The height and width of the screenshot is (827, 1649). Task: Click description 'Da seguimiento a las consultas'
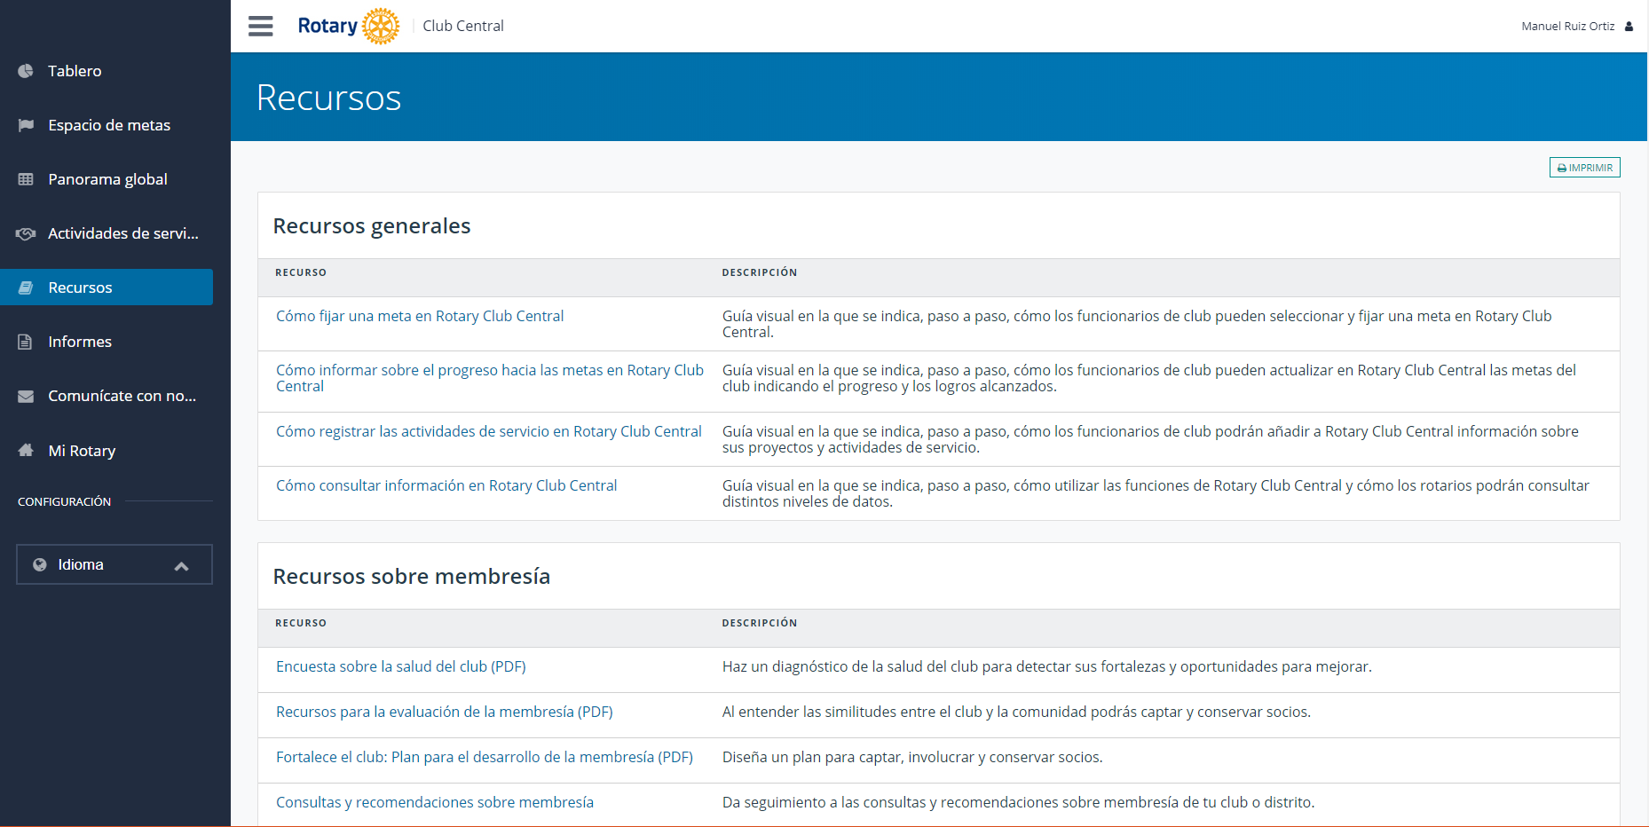pos(1018,802)
